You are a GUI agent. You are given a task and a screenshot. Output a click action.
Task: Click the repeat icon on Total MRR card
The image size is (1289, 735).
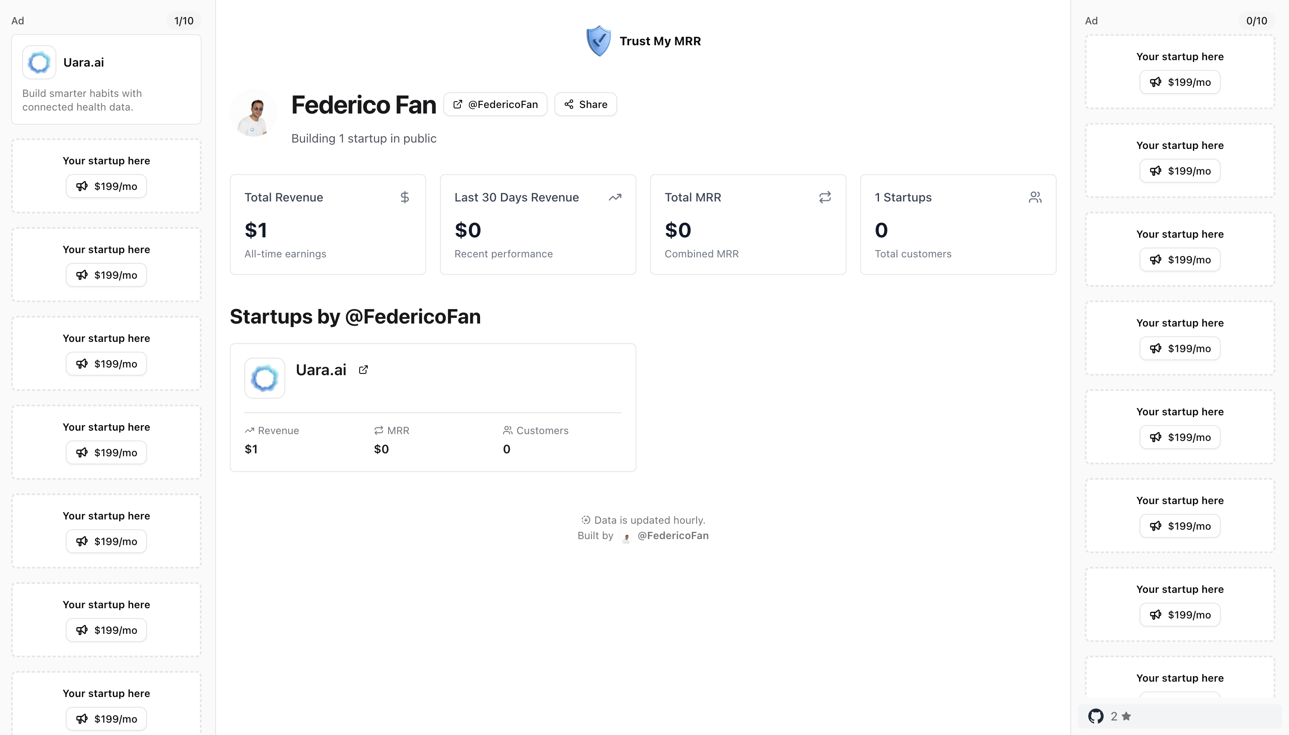(825, 197)
